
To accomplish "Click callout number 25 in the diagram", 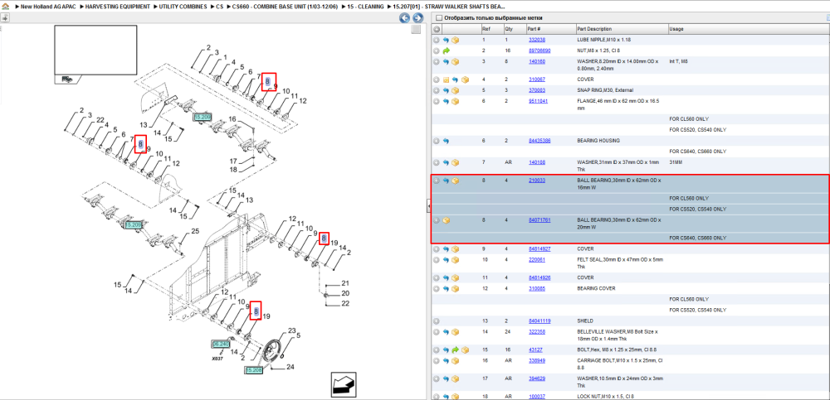I will [195, 231].
